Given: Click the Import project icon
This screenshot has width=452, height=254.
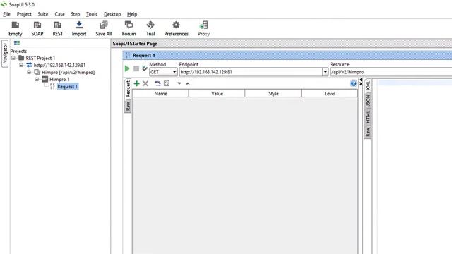Looking at the screenshot, I should click(79, 28).
